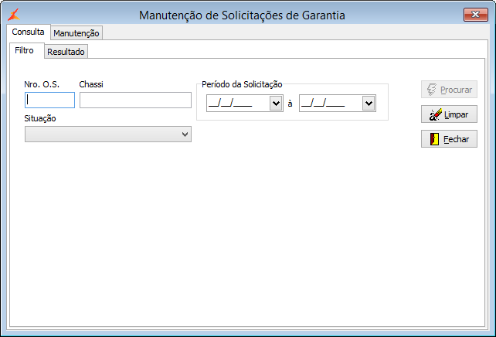The image size is (496, 337).
Task: Click the eraser icon on Limpar
Action: pyautogui.click(x=434, y=114)
